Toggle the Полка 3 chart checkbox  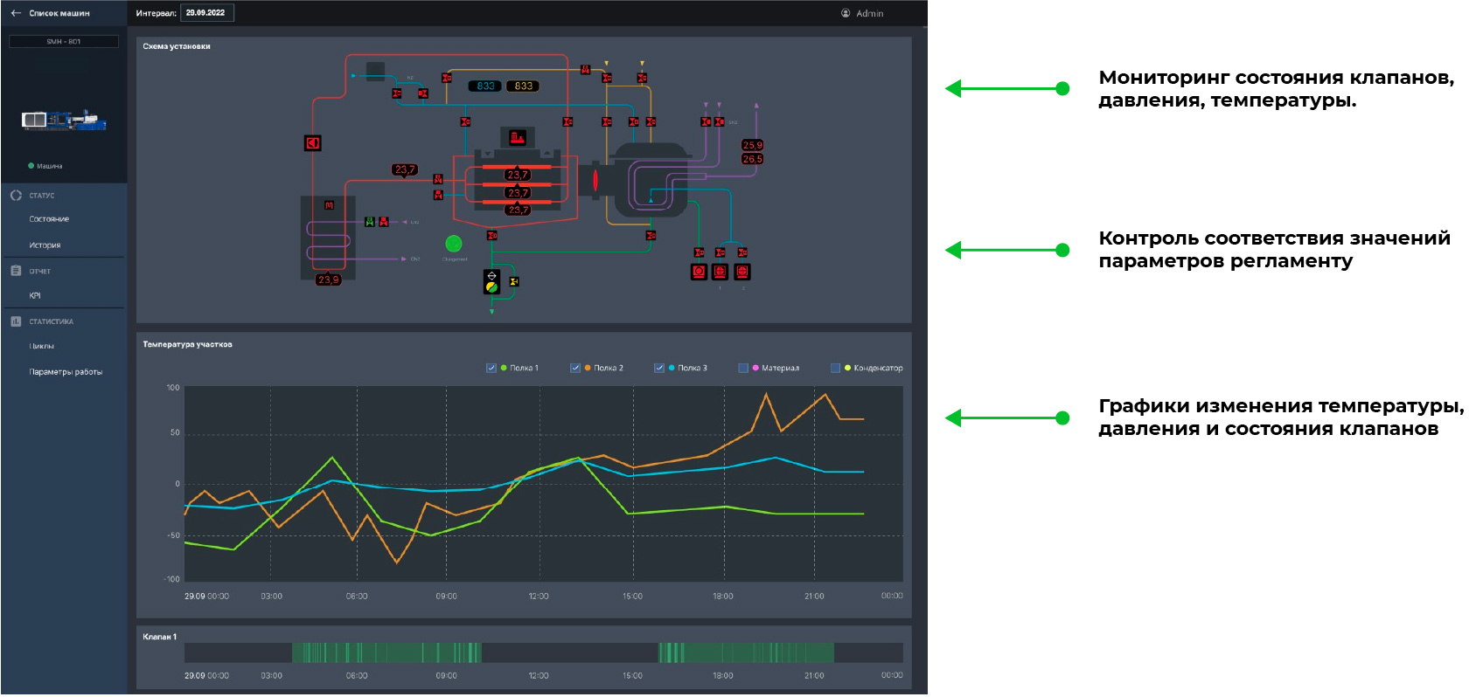pos(659,368)
